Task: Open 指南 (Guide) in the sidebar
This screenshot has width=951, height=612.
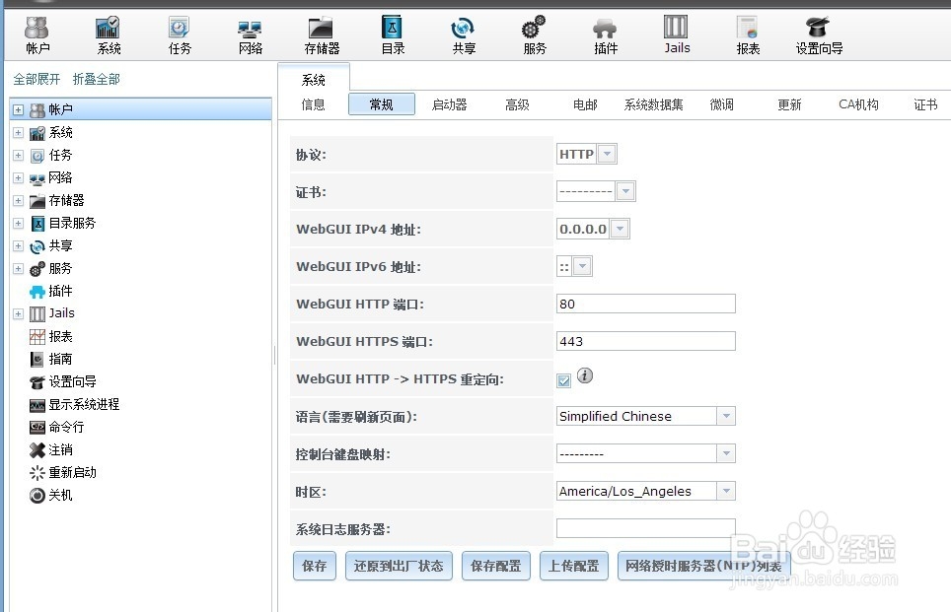Action: click(x=60, y=360)
